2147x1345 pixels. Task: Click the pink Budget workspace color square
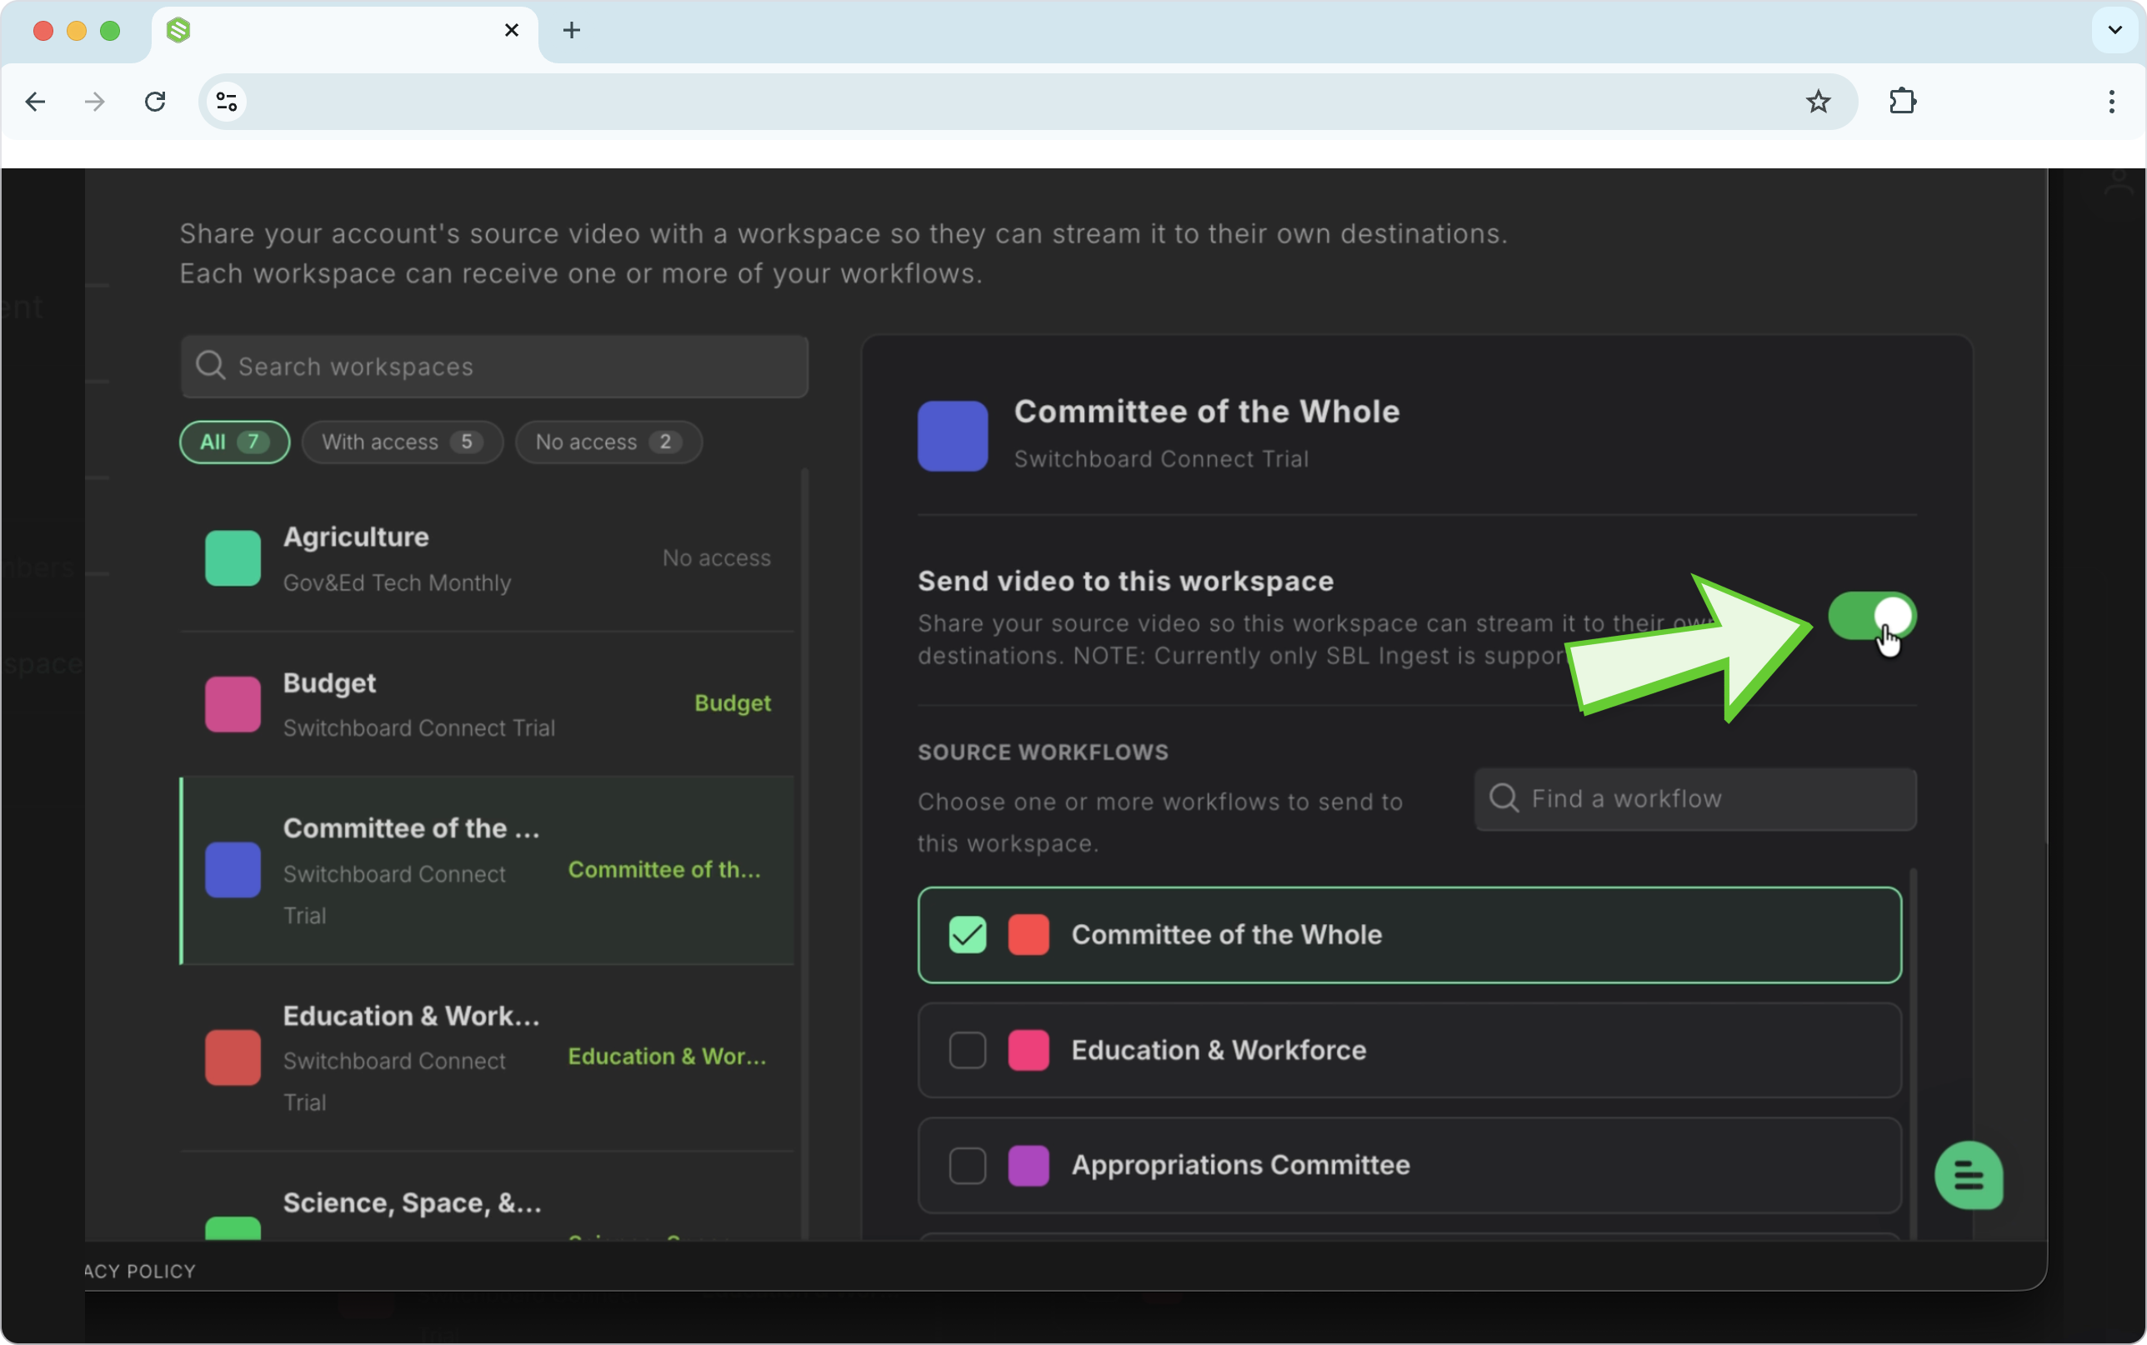coord(233,703)
